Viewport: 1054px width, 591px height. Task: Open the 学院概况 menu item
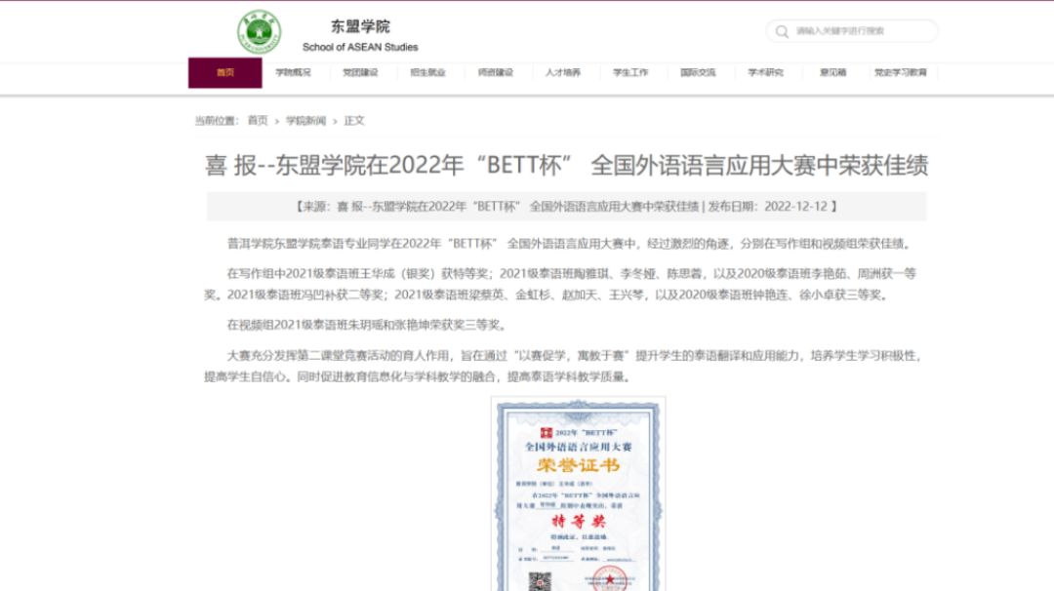pos(294,74)
